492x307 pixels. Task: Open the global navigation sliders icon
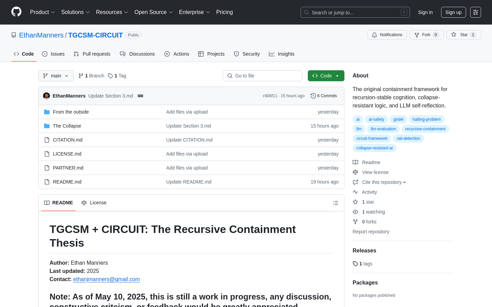[x=476, y=12]
